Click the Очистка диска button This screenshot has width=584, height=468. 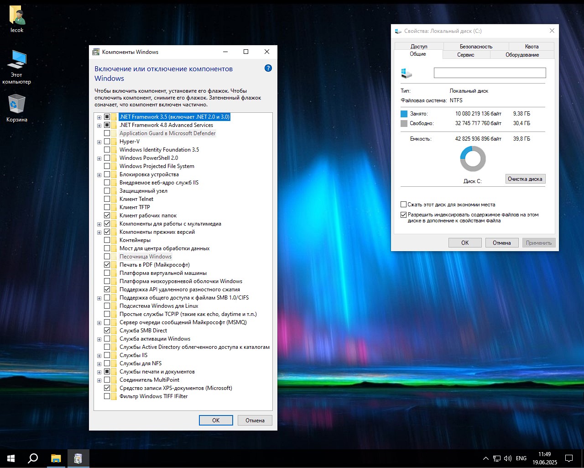525,179
